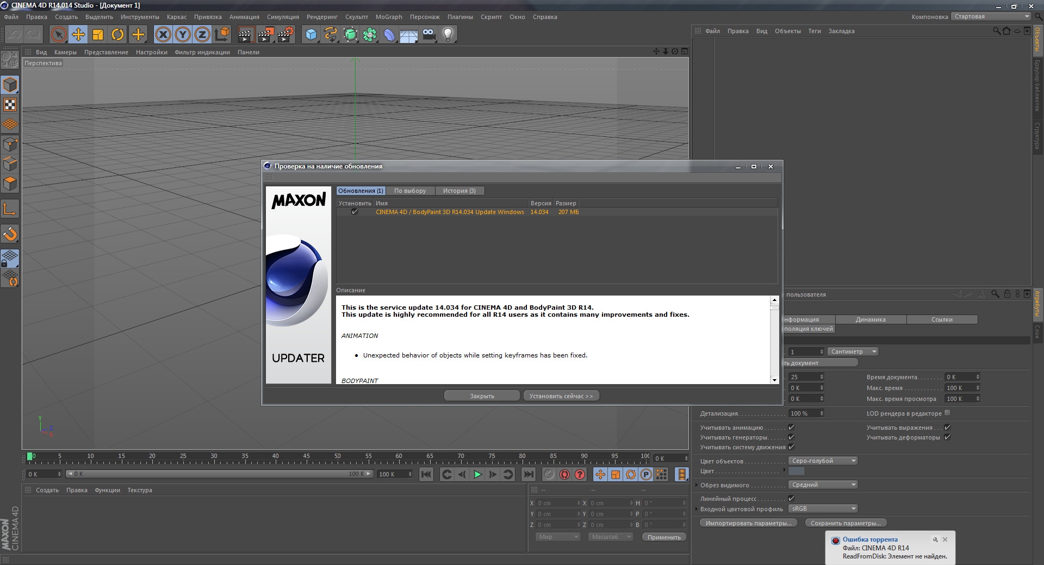
Task: Open render settings clapperboard with gear
Action: tap(286, 34)
